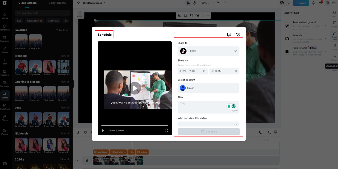The width and height of the screenshot is (338, 169).
Task: Open the Transcript sidebar panel
Action: (5, 84)
